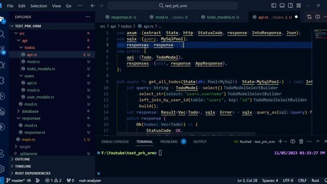Open the Search view in activity bar
Viewport: 327px width, 184px height.
tap(2, 34)
